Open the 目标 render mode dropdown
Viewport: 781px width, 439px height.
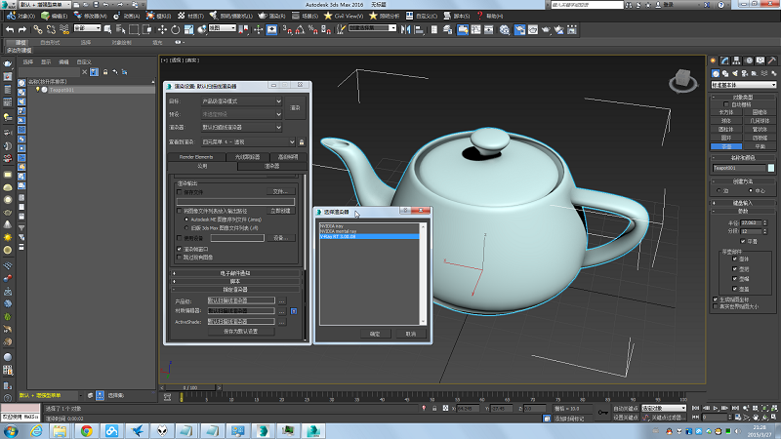click(x=241, y=100)
